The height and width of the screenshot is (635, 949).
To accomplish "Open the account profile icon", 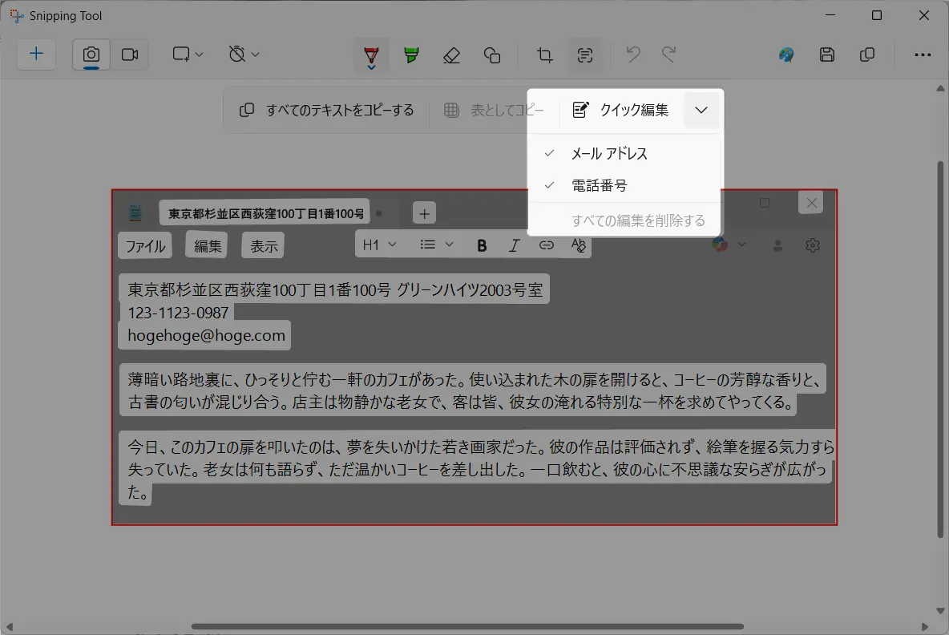I will point(777,245).
